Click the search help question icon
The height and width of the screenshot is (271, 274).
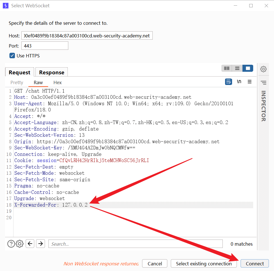coord(11,244)
